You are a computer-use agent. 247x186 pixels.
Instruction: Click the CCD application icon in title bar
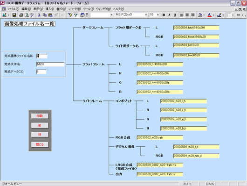pyautogui.click(x=2, y=3)
